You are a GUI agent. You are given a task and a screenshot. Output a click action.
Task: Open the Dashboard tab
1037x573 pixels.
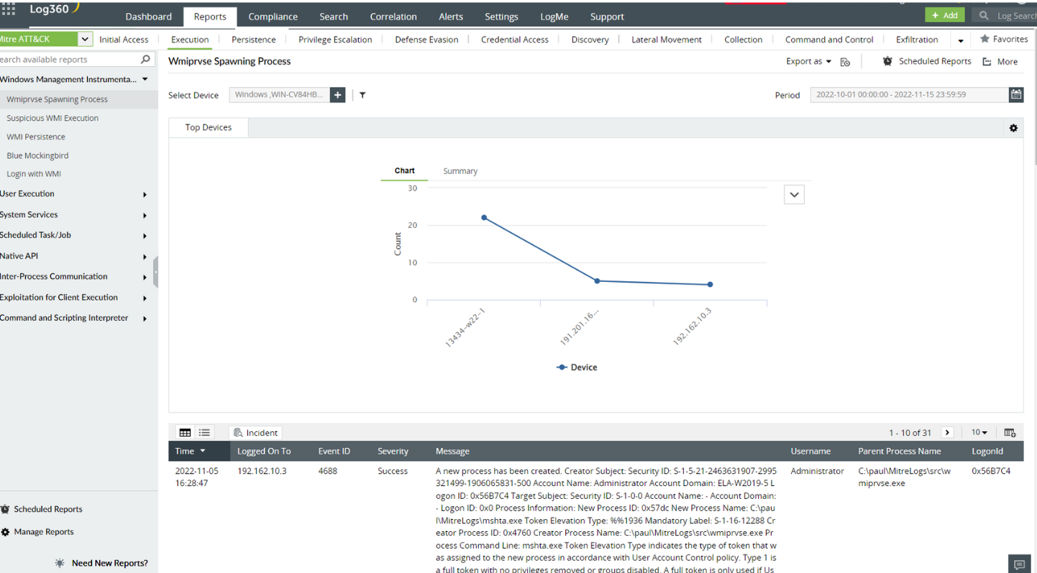(x=149, y=17)
